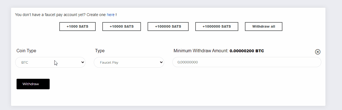Click the chevron arrow on Faucet Pay select
Screen dimensions: 342x110
click(x=161, y=62)
